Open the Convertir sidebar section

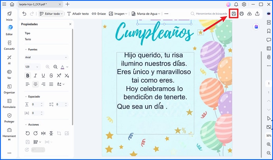point(9,45)
